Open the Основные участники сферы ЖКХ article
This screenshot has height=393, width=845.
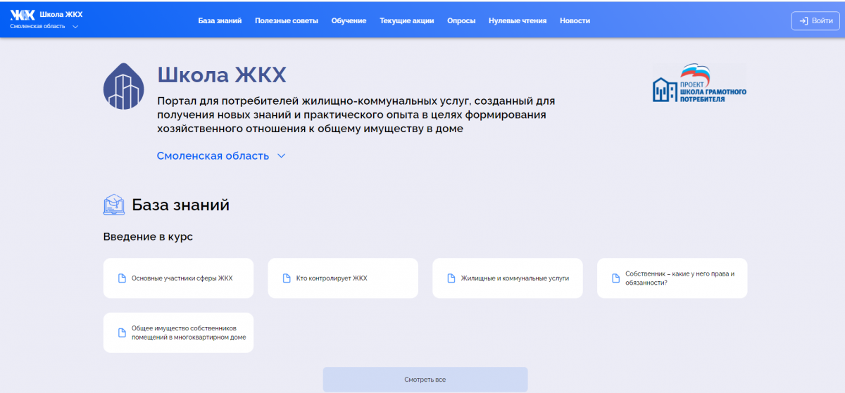click(178, 278)
